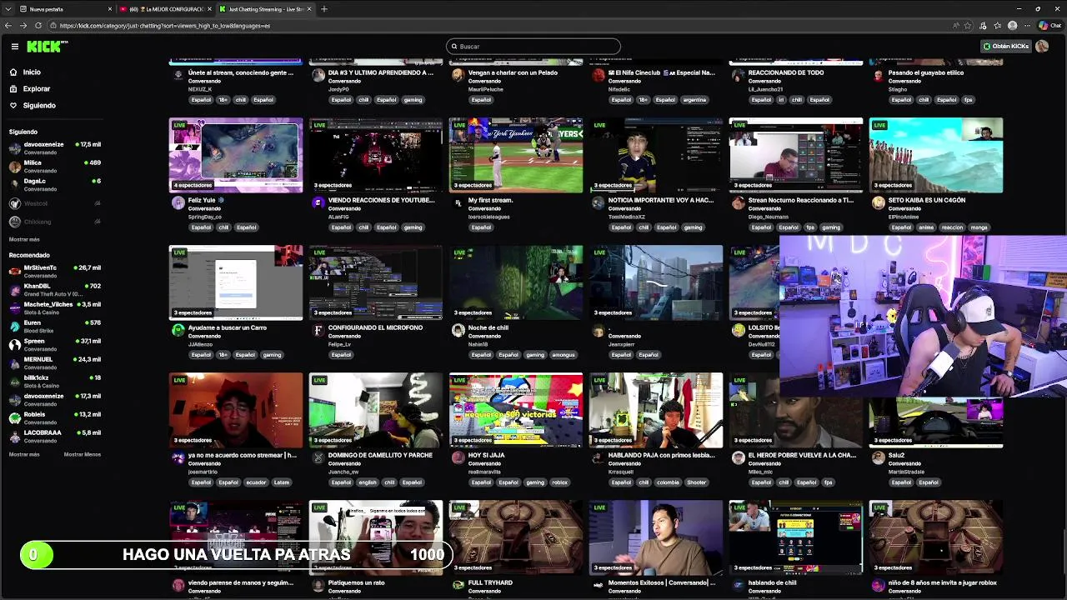The width and height of the screenshot is (1067, 600).
Task: Open HOY SI JAJA stream title
Action: pyautogui.click(x=486, y=455)
